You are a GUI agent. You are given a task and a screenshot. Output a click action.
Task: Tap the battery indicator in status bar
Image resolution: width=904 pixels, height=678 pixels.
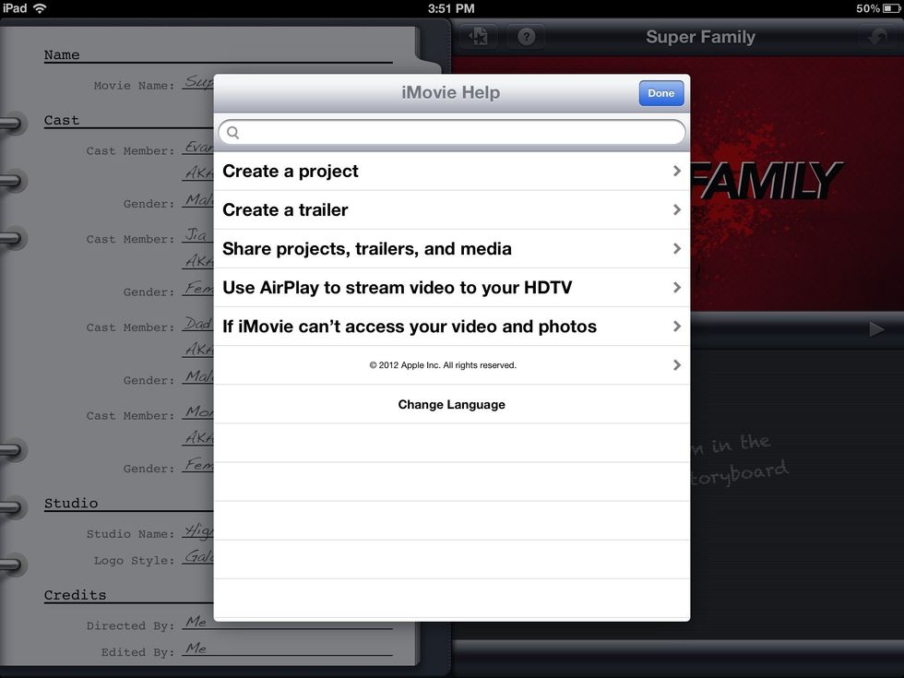tap(889, 8)
